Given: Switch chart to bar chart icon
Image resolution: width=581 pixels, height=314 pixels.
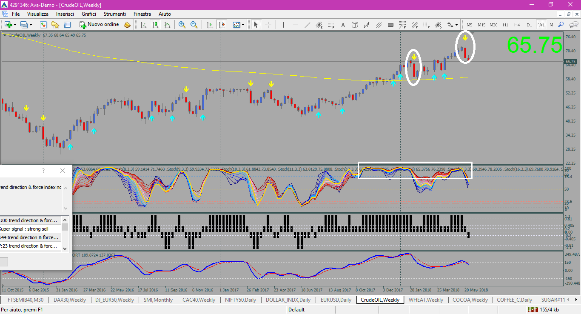Looking at the screenshot, I should point(143,25).
